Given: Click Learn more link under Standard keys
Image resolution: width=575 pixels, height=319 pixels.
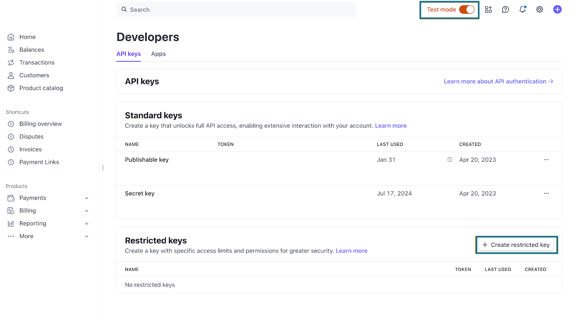Looking at the screenshot, I should (x=391, y=126).
